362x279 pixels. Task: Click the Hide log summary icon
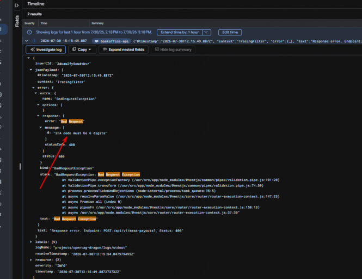(x=157, y=49)
